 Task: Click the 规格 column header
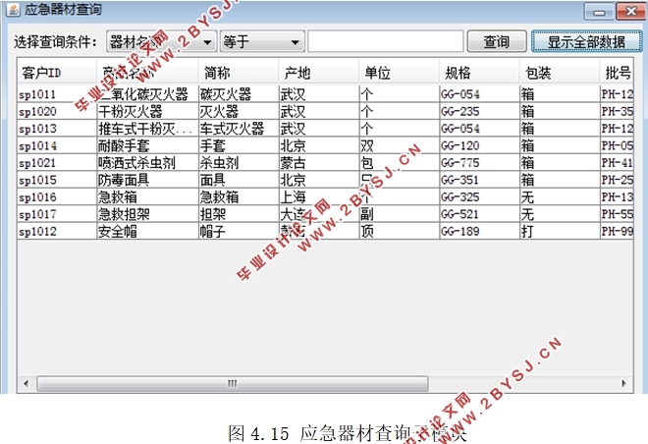pyautogui.click(x=479, y=73)
